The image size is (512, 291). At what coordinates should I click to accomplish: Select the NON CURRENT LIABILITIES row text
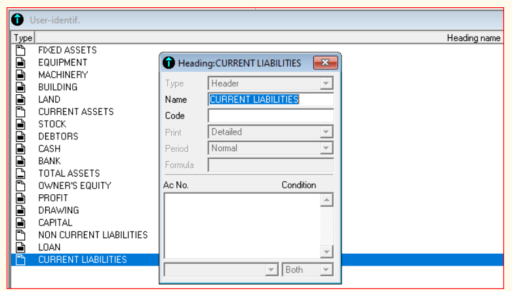93,235
